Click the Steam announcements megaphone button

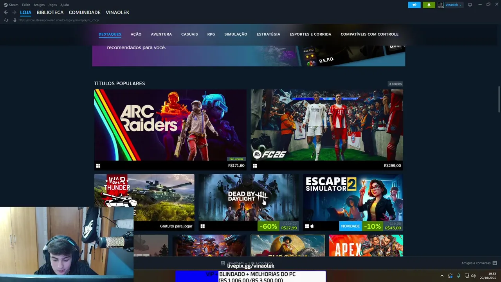coord(414,5)
